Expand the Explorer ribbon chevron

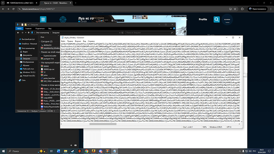(x=171, y=29)
